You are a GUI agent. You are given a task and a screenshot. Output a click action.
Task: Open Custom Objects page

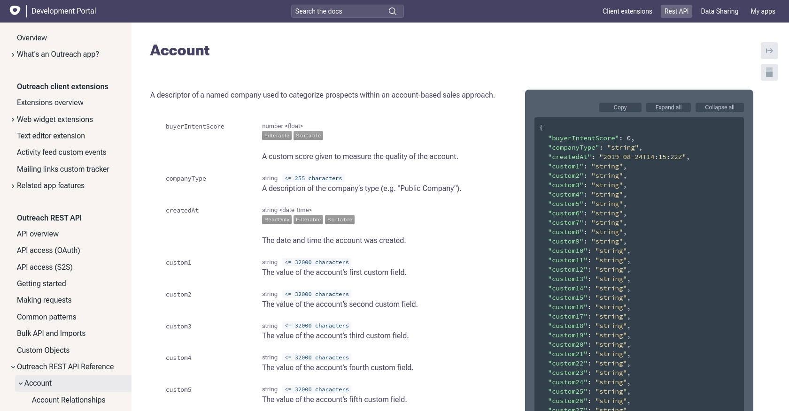point(43,350)
